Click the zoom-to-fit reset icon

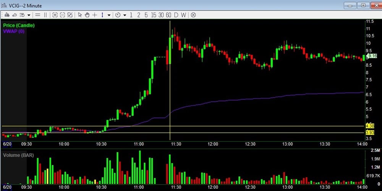70,15
